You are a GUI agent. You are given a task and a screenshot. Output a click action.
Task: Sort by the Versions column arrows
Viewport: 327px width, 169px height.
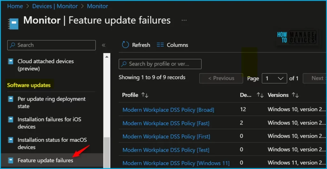295,95
